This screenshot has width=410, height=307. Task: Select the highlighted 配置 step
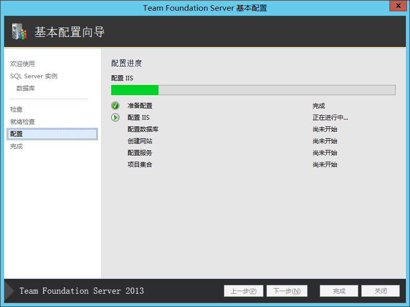tap(52, 134)
